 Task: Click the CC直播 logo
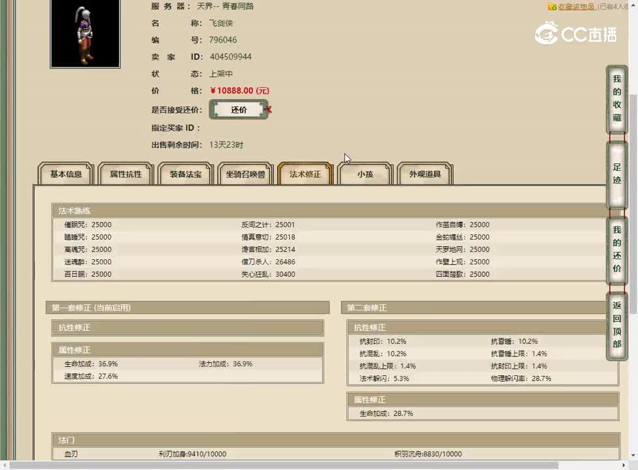[575, 34]
